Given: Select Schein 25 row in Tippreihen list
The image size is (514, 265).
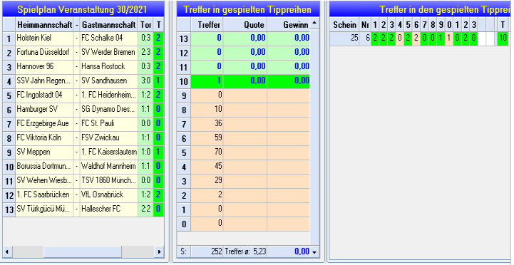Looking at the screenshot, I should [420, 38].
